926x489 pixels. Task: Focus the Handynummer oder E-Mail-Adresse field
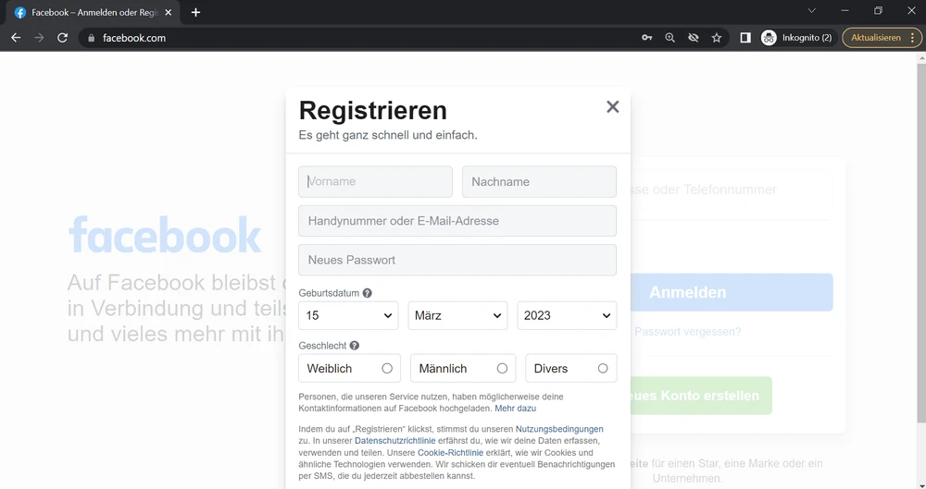(x=457, y=221)
